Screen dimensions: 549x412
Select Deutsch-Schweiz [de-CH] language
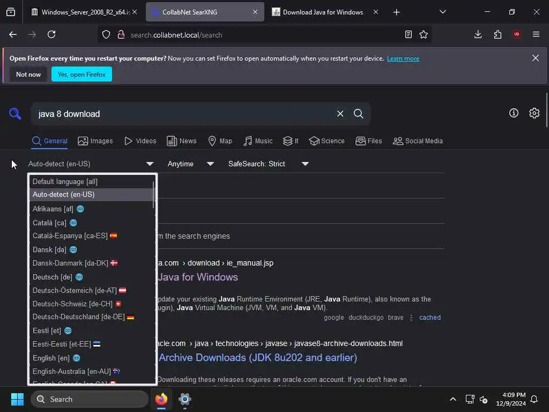coord(91,304)
